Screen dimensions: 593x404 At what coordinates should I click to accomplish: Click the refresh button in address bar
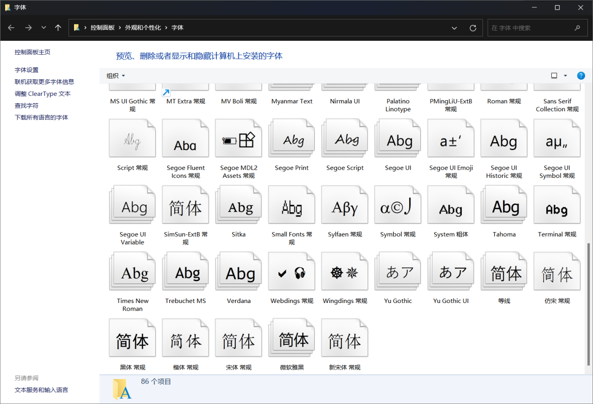pyautogui.click(x=473, y=28)
